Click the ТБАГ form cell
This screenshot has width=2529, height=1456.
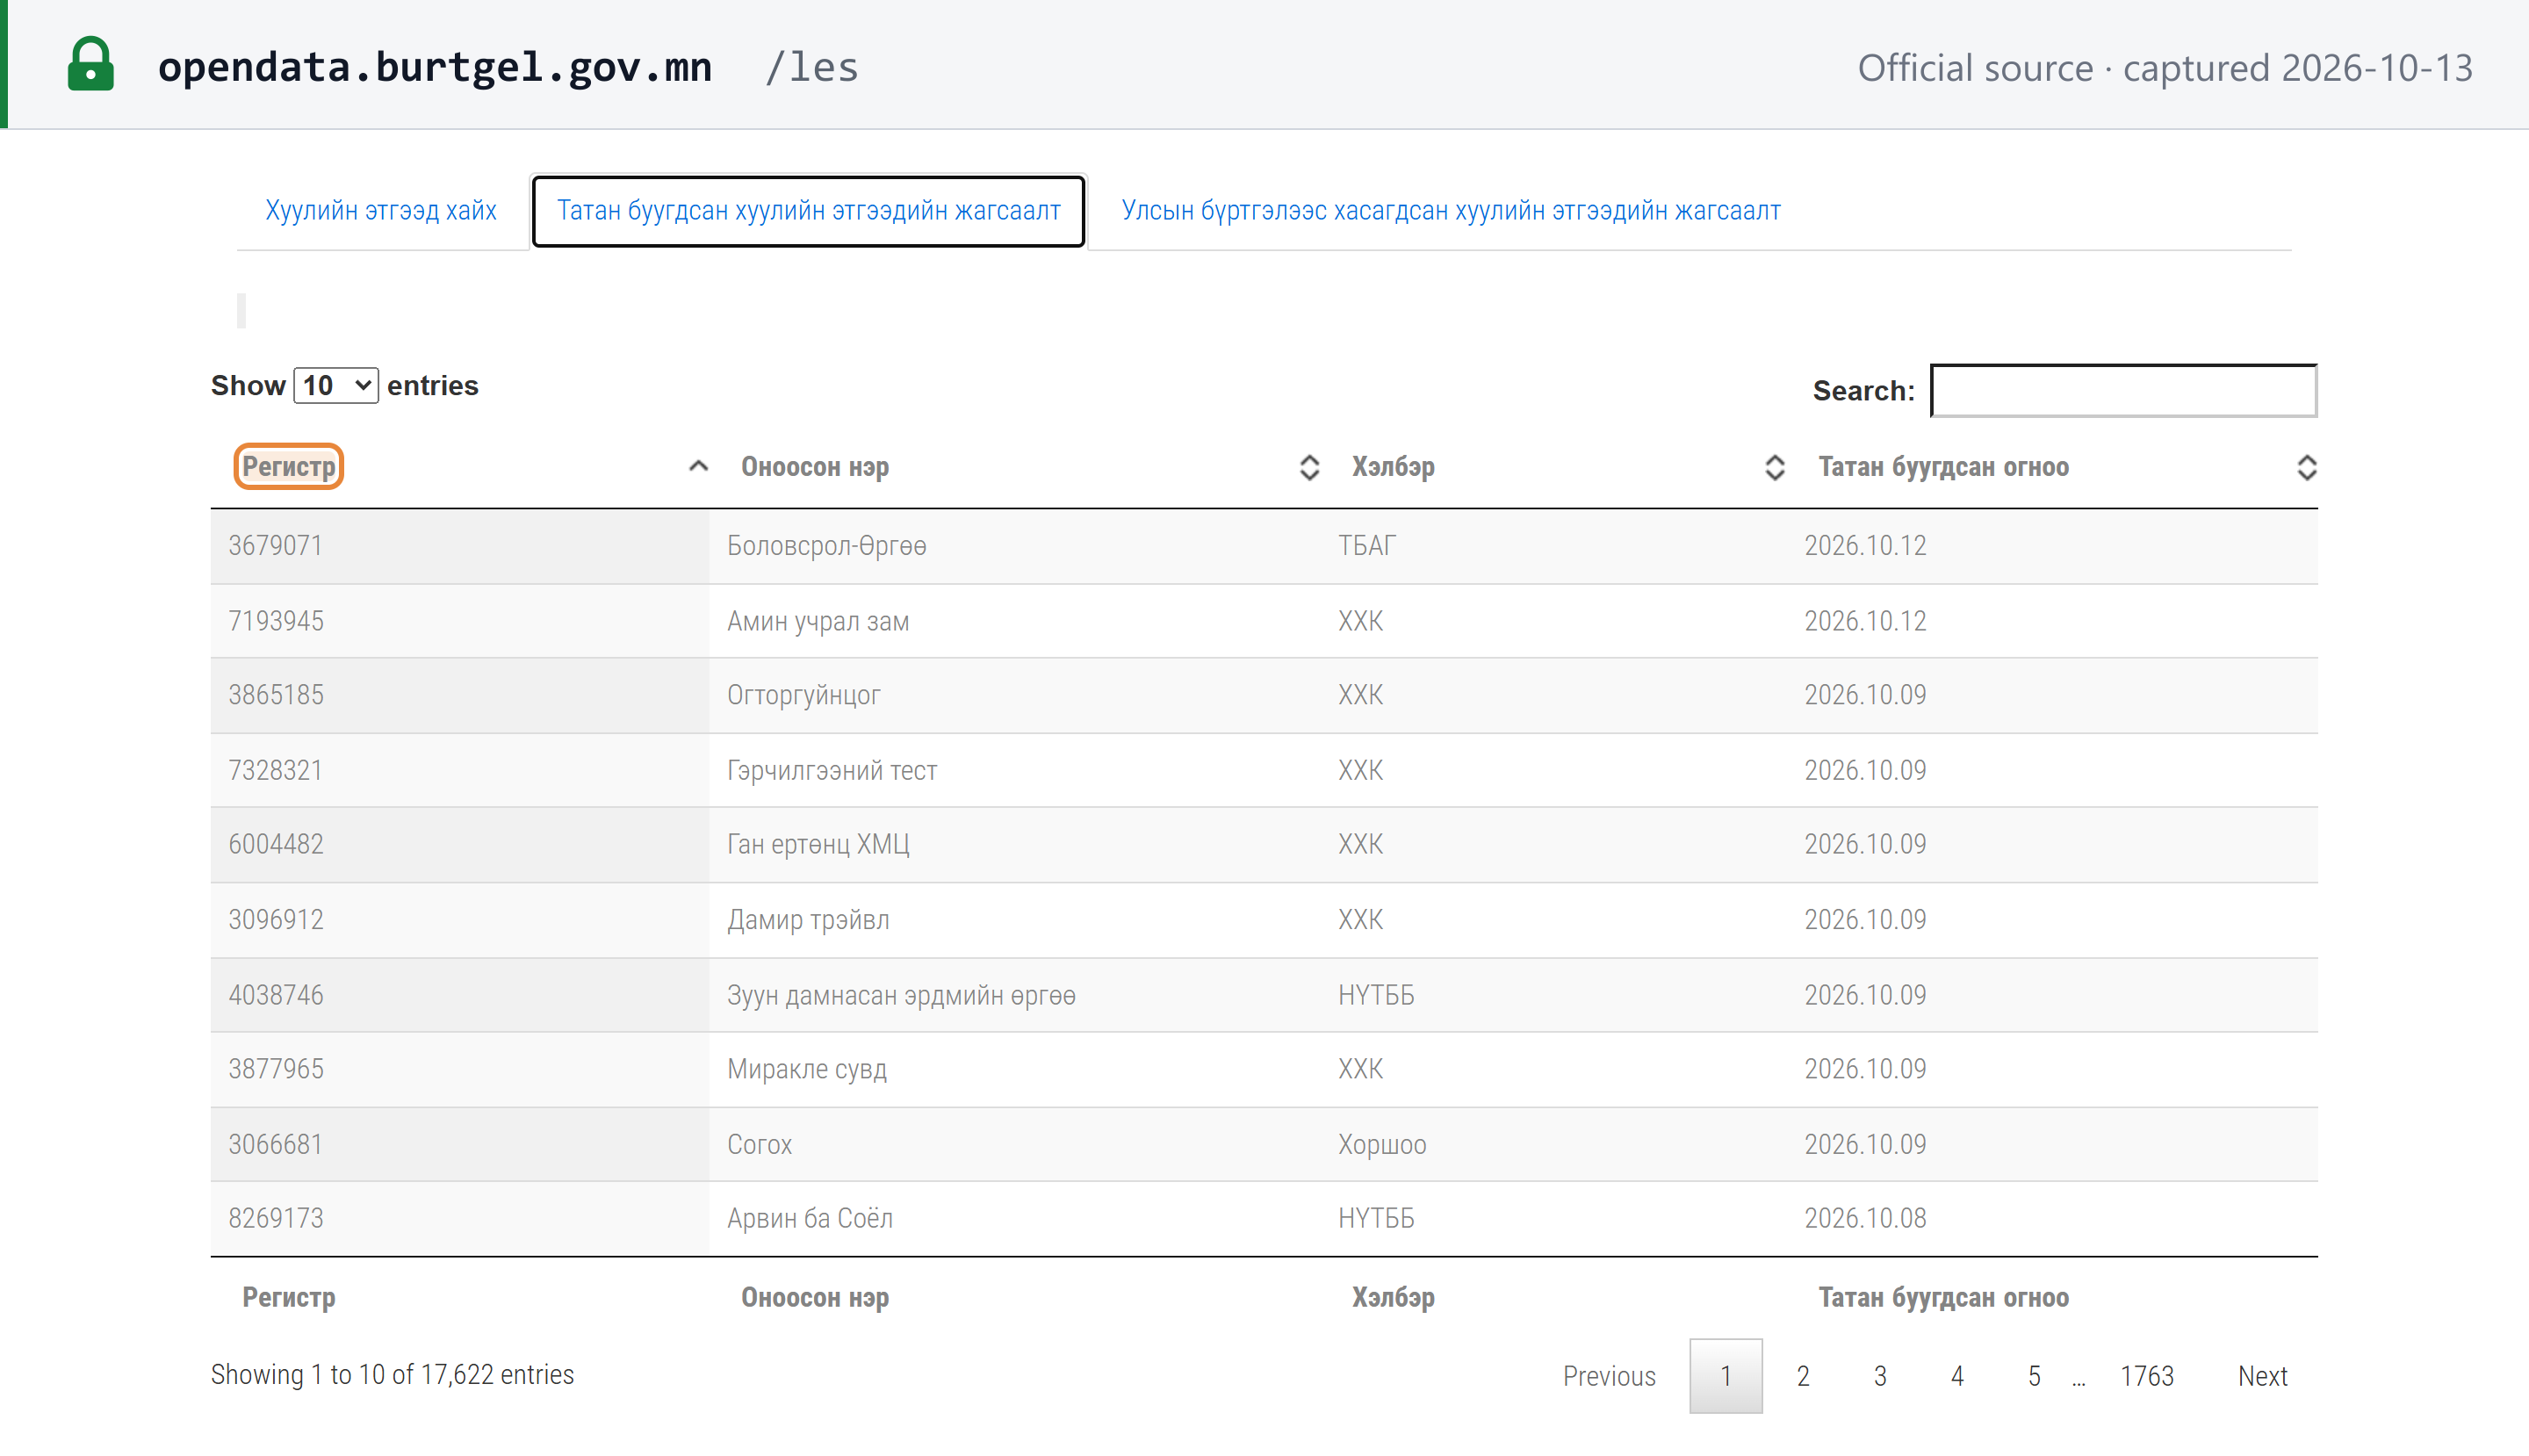click(x=1366, y=546)
